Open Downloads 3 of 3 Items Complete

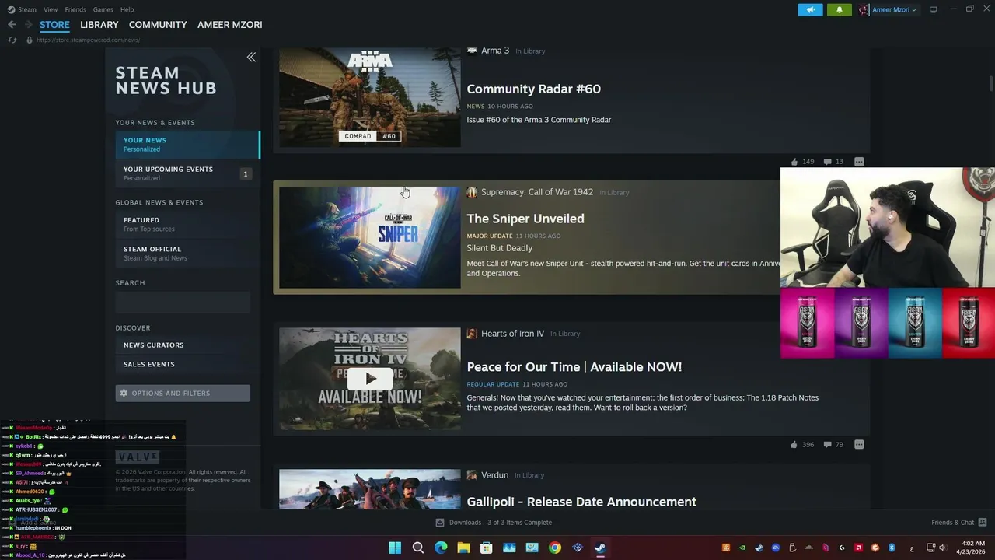[x=494, y=523]
